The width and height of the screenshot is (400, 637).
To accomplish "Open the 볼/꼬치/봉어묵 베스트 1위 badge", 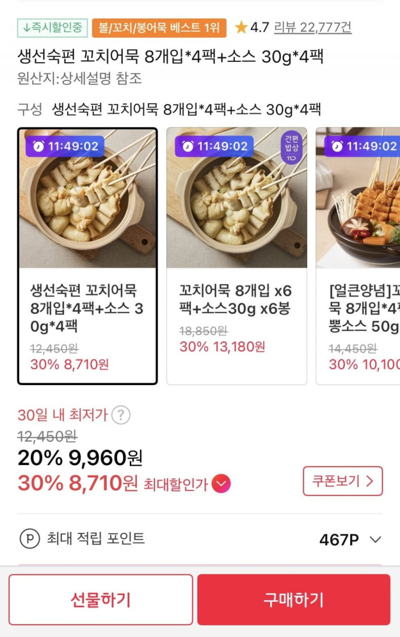I will pos(159,28).
